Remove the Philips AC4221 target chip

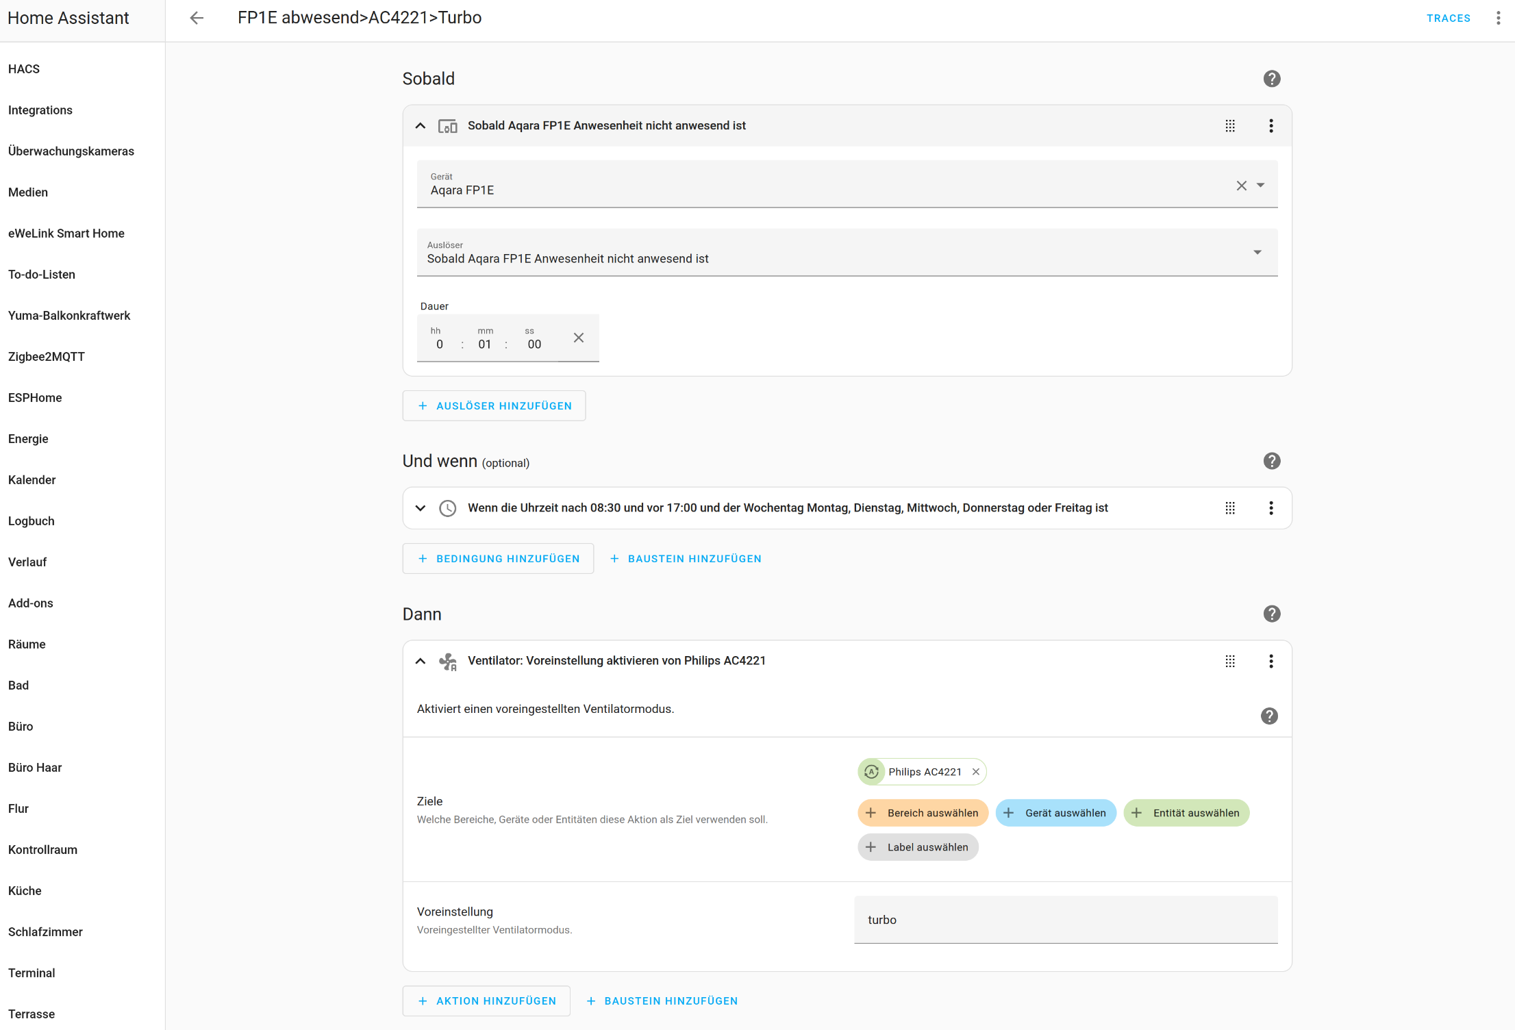[x=976, y=772]
